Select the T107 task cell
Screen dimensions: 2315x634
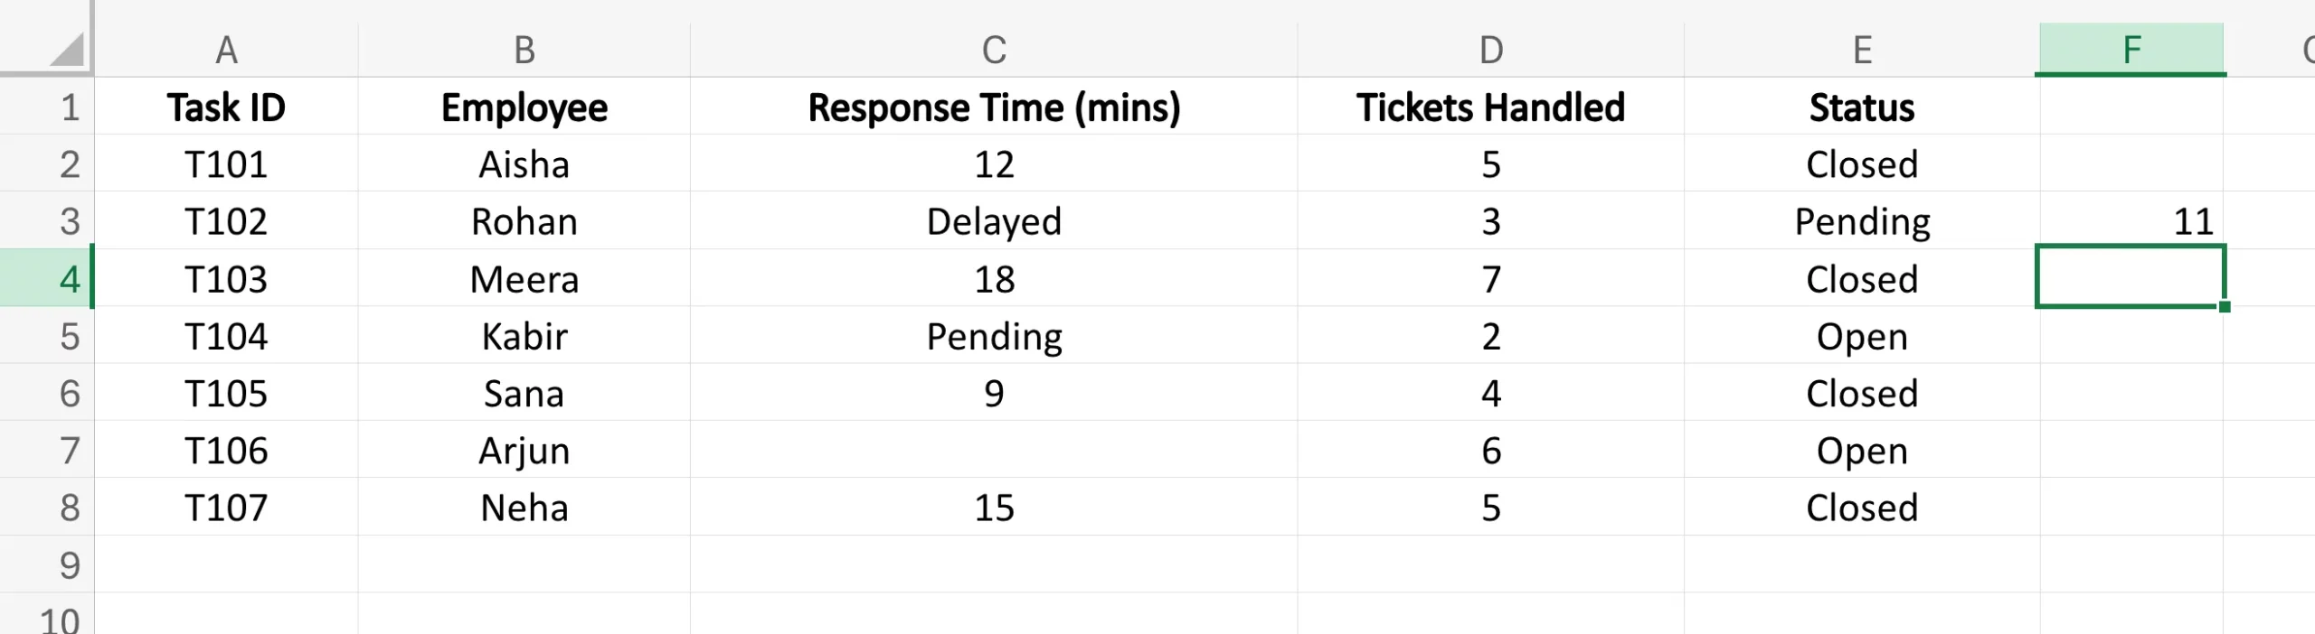click(226, 508)
